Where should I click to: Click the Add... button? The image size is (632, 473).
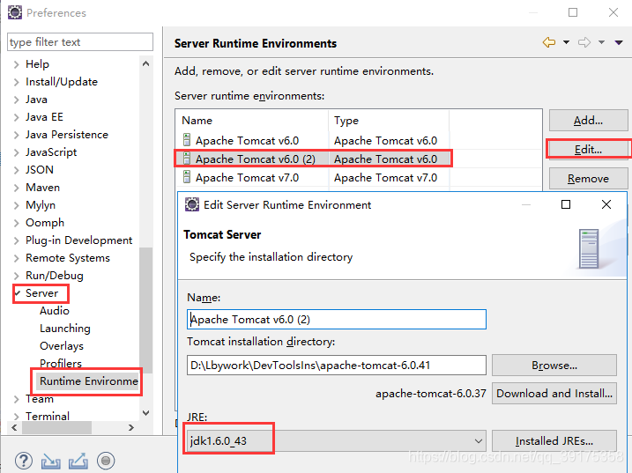point(588,120)
